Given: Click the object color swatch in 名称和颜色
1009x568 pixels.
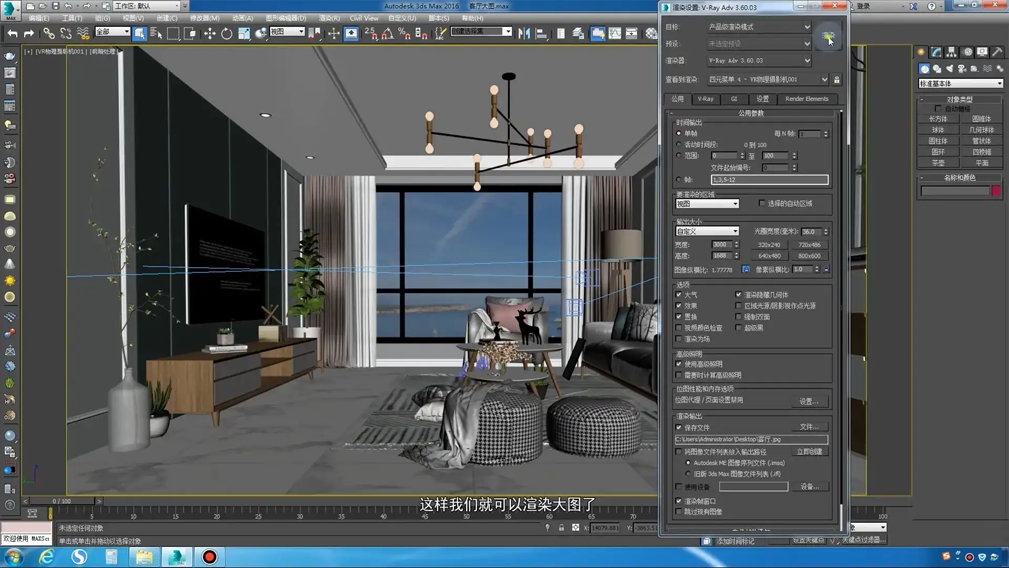Looking at the screenshot, I should click(996, 191).
